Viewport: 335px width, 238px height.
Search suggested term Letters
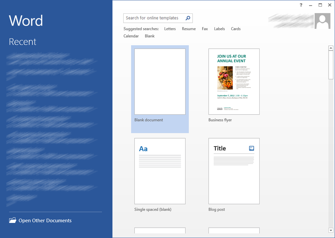pos(170,29)
